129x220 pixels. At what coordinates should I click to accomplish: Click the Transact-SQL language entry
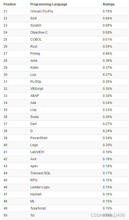[x=40, y=173]
